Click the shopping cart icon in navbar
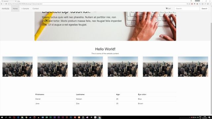Viewport: 212px width, 119px height. 167,8
